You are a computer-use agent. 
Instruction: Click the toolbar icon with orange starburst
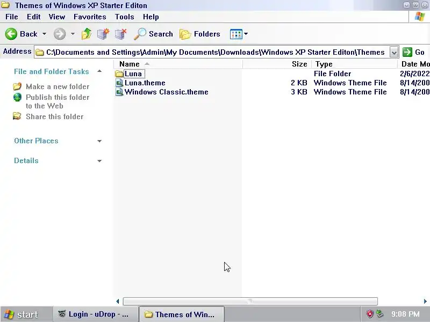(x=103, y=34)
